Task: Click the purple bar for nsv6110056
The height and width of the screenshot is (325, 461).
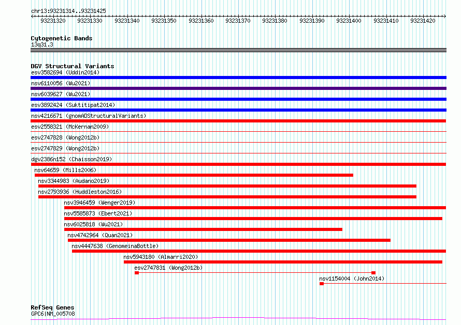Action: 238,88
